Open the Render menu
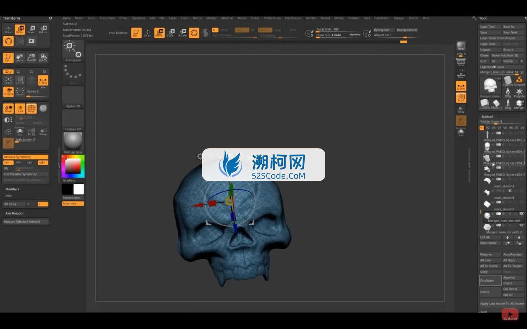Image resolution: width=527 pixels, height=329 pixels. pyautogui.click(x=311, y=18)
